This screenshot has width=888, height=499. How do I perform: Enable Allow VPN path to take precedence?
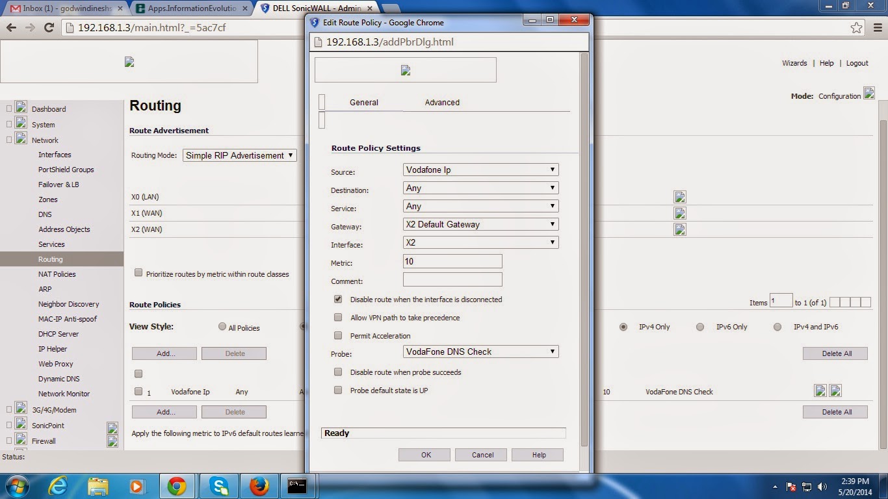(338, 318)
